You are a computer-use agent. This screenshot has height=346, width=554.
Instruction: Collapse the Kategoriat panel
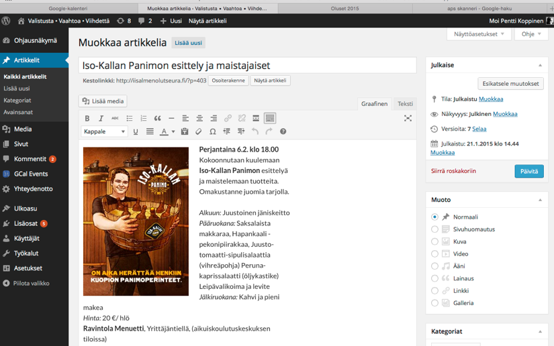click(x=540, y=331)
